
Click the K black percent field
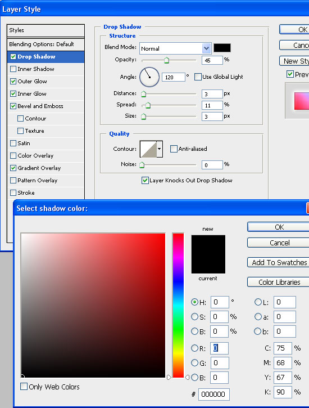[283, 392]
